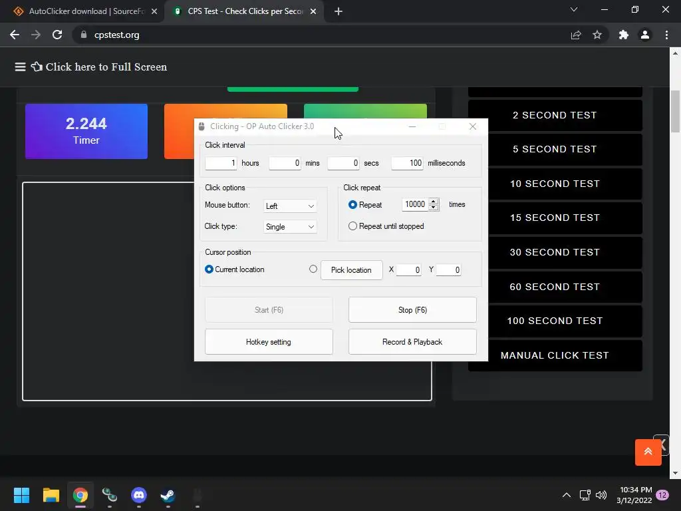
Task: Open the notification count badge
Action: (662, 495)
